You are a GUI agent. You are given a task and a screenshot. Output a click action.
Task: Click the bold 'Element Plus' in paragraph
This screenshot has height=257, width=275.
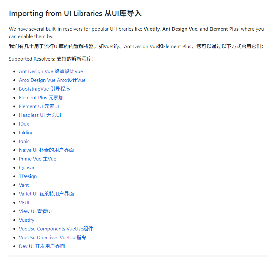pyautogui.click(x=224, y=29)
